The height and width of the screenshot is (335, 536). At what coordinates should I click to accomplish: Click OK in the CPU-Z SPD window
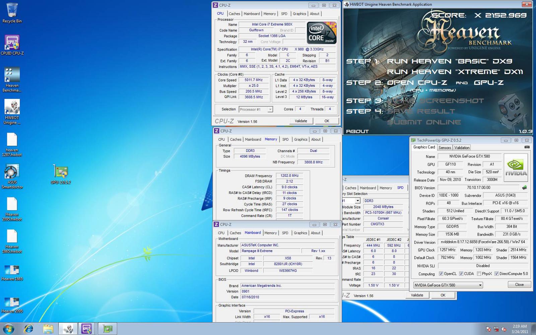coord(443,295)
